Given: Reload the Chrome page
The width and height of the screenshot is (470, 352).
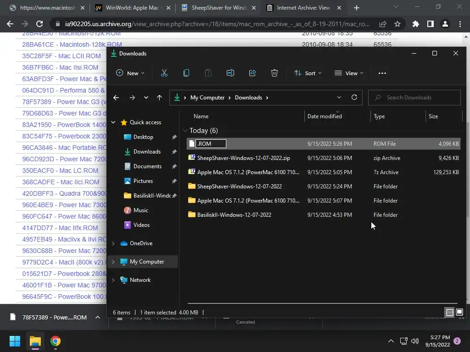Looking at the screenshot, I should pyautogui.click(x=39, y=24).
